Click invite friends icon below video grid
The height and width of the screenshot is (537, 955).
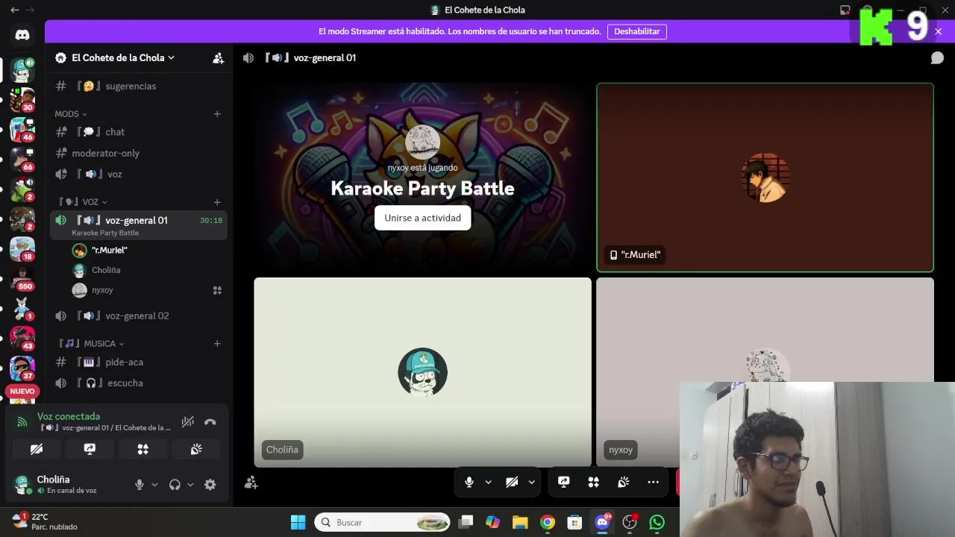pyautogui.click(x=251, y=483)
